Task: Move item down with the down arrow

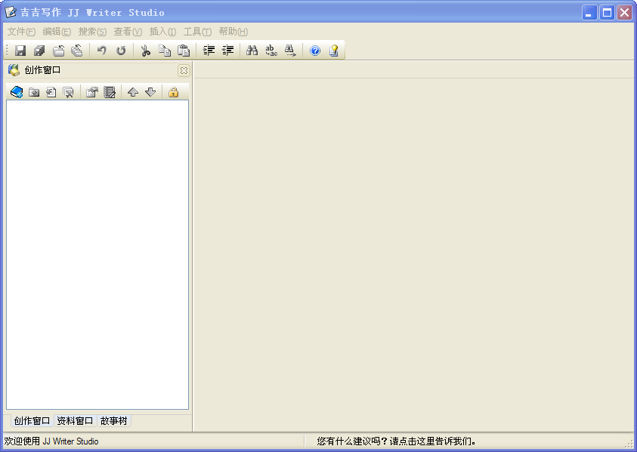Action: pos(150,91)
